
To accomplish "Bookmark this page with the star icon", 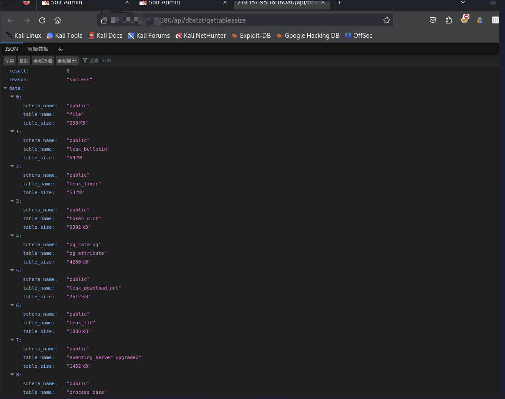I will [x=386, y=20].
